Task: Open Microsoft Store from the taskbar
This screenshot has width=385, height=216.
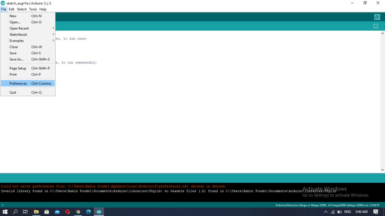Action: pos(47,212)
